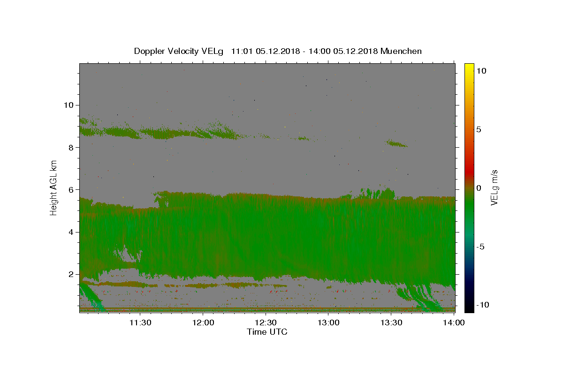563x375 pixels.
Task: Click the '12:00' time axis label
Action: tap(203, 322)
